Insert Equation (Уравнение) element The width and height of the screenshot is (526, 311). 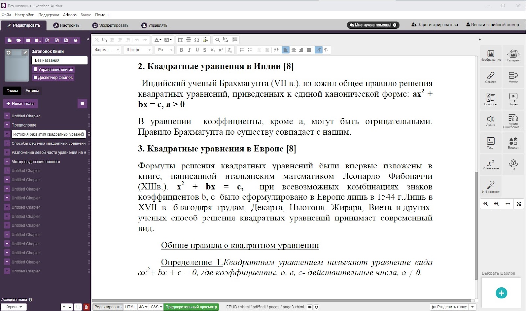click(490, 164)
